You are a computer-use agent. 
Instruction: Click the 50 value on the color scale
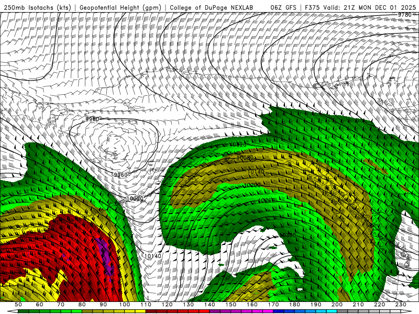tap(18, 305)
